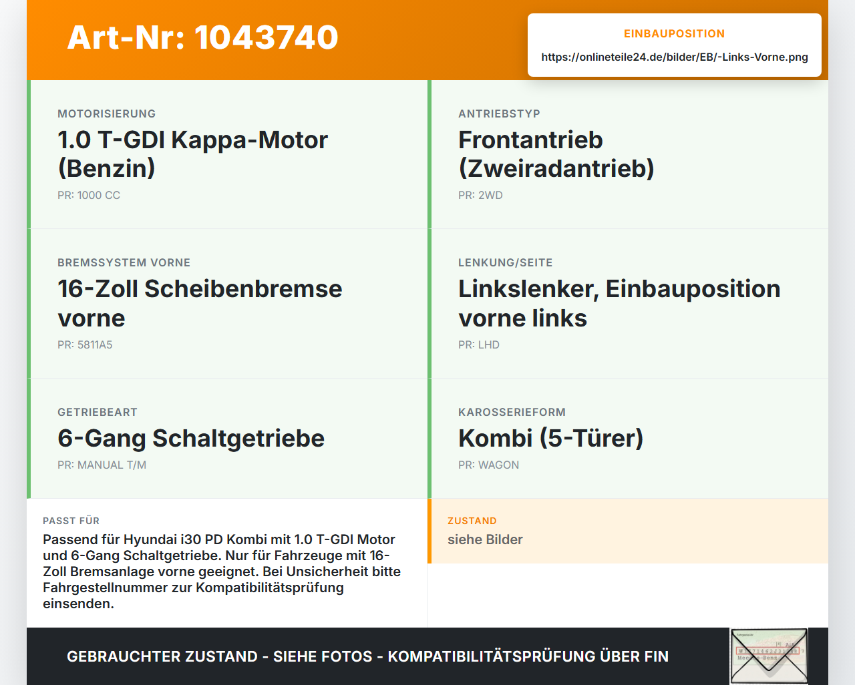Image resolution: width=855 pixels, height=685 pixels.
Task: Select the Kombi (5-Türer) text
Action: point(551,439)
